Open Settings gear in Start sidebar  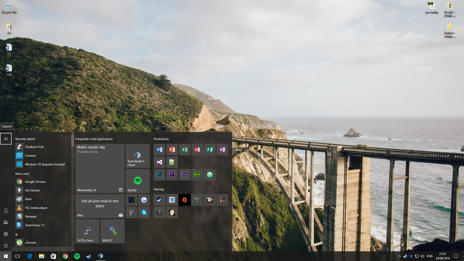6,234
